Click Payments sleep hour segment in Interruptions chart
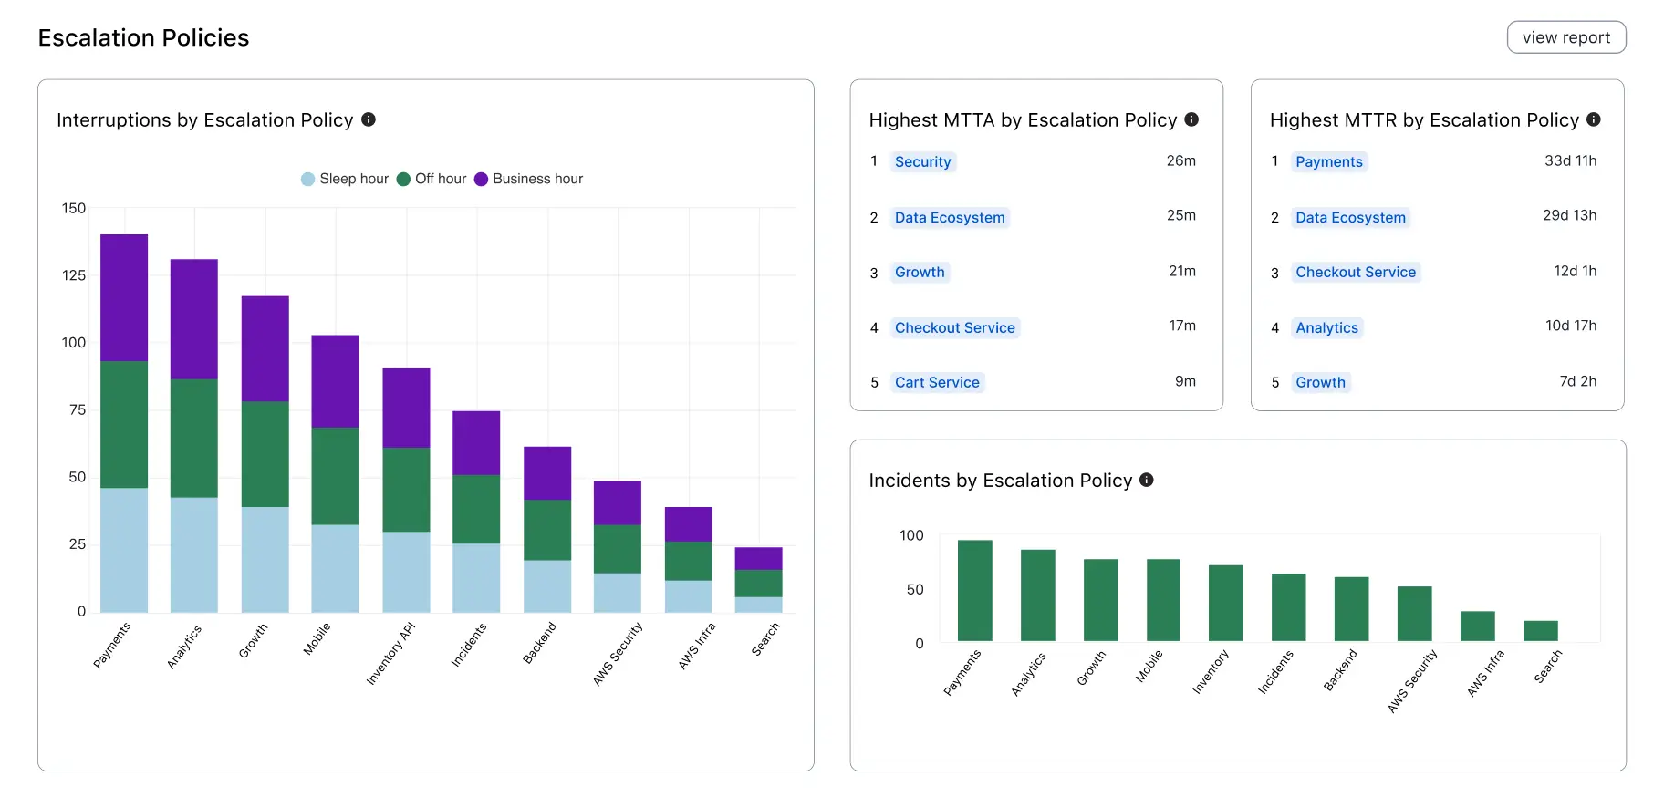 tap(124, 550)
